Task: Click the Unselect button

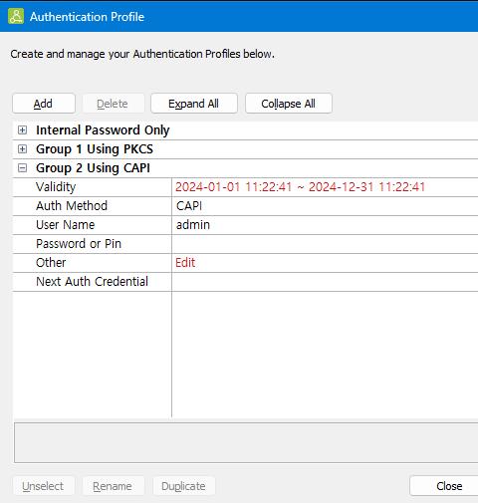Action: coord(43,486)
